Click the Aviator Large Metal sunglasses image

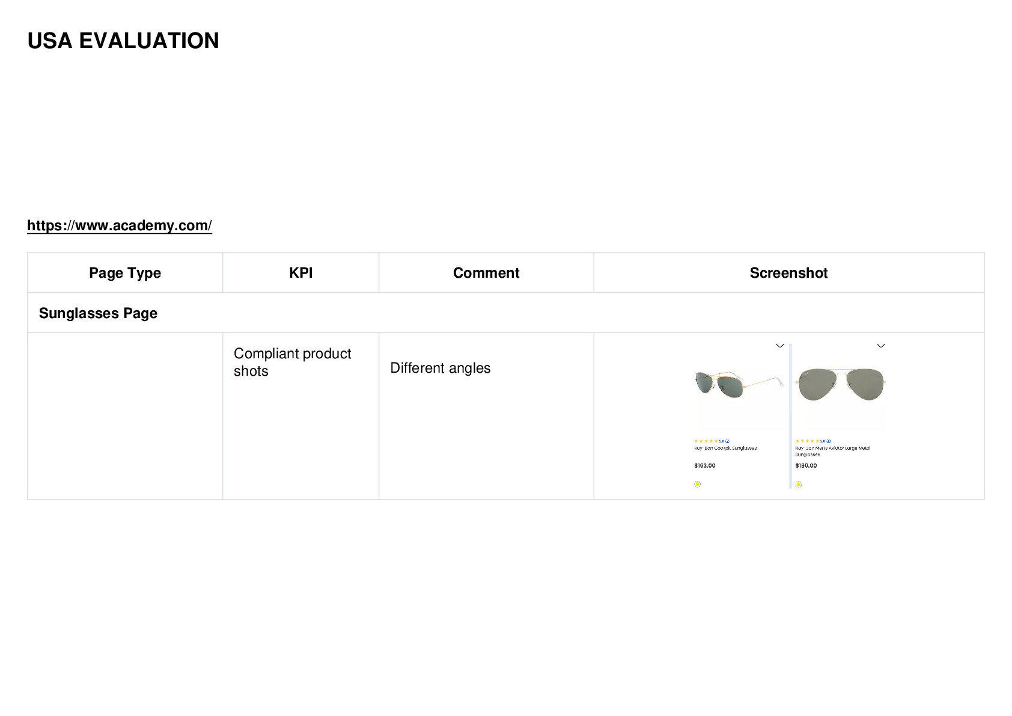(x=841, y=385)
